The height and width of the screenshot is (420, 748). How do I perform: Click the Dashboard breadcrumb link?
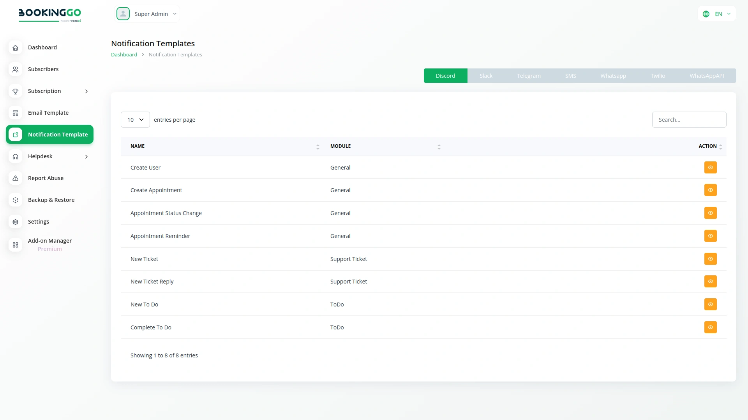click(x=123, y=54)
